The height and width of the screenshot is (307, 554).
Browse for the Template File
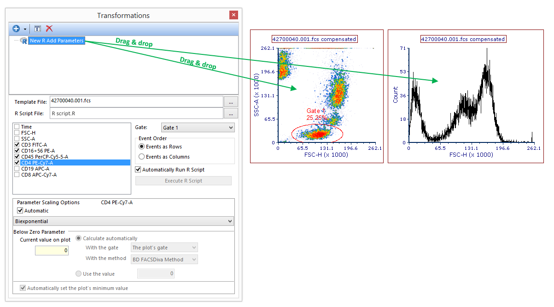point(231,102)
